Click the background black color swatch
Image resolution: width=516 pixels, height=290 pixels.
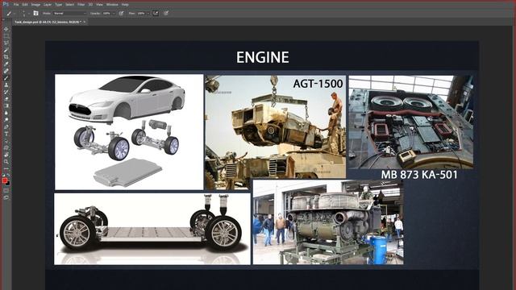(x=8, y=183)
